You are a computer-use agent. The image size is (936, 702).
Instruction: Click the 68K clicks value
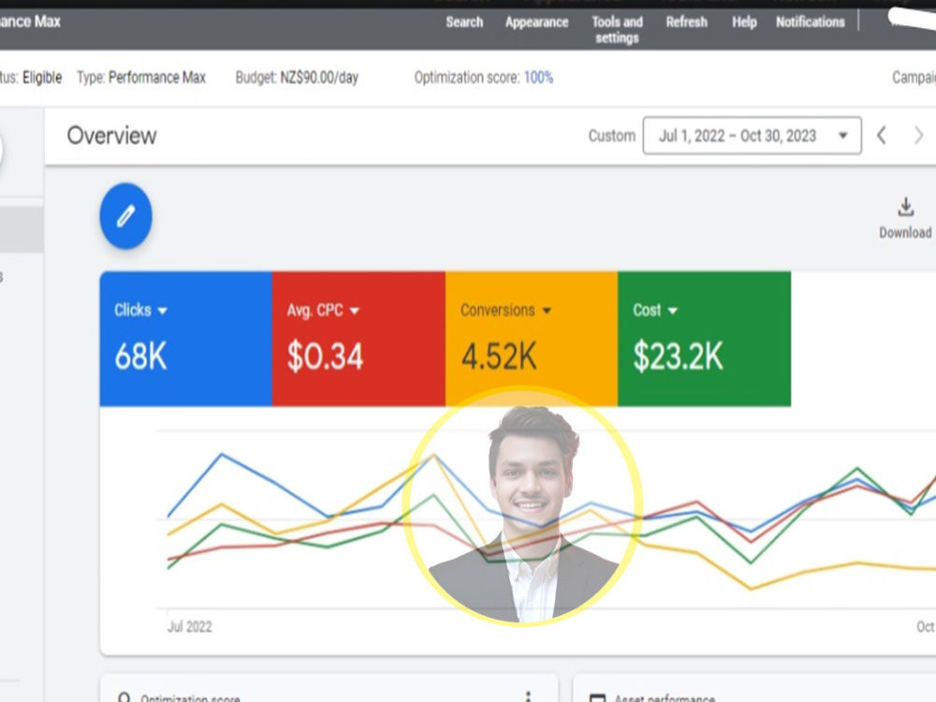pos(140,357)
